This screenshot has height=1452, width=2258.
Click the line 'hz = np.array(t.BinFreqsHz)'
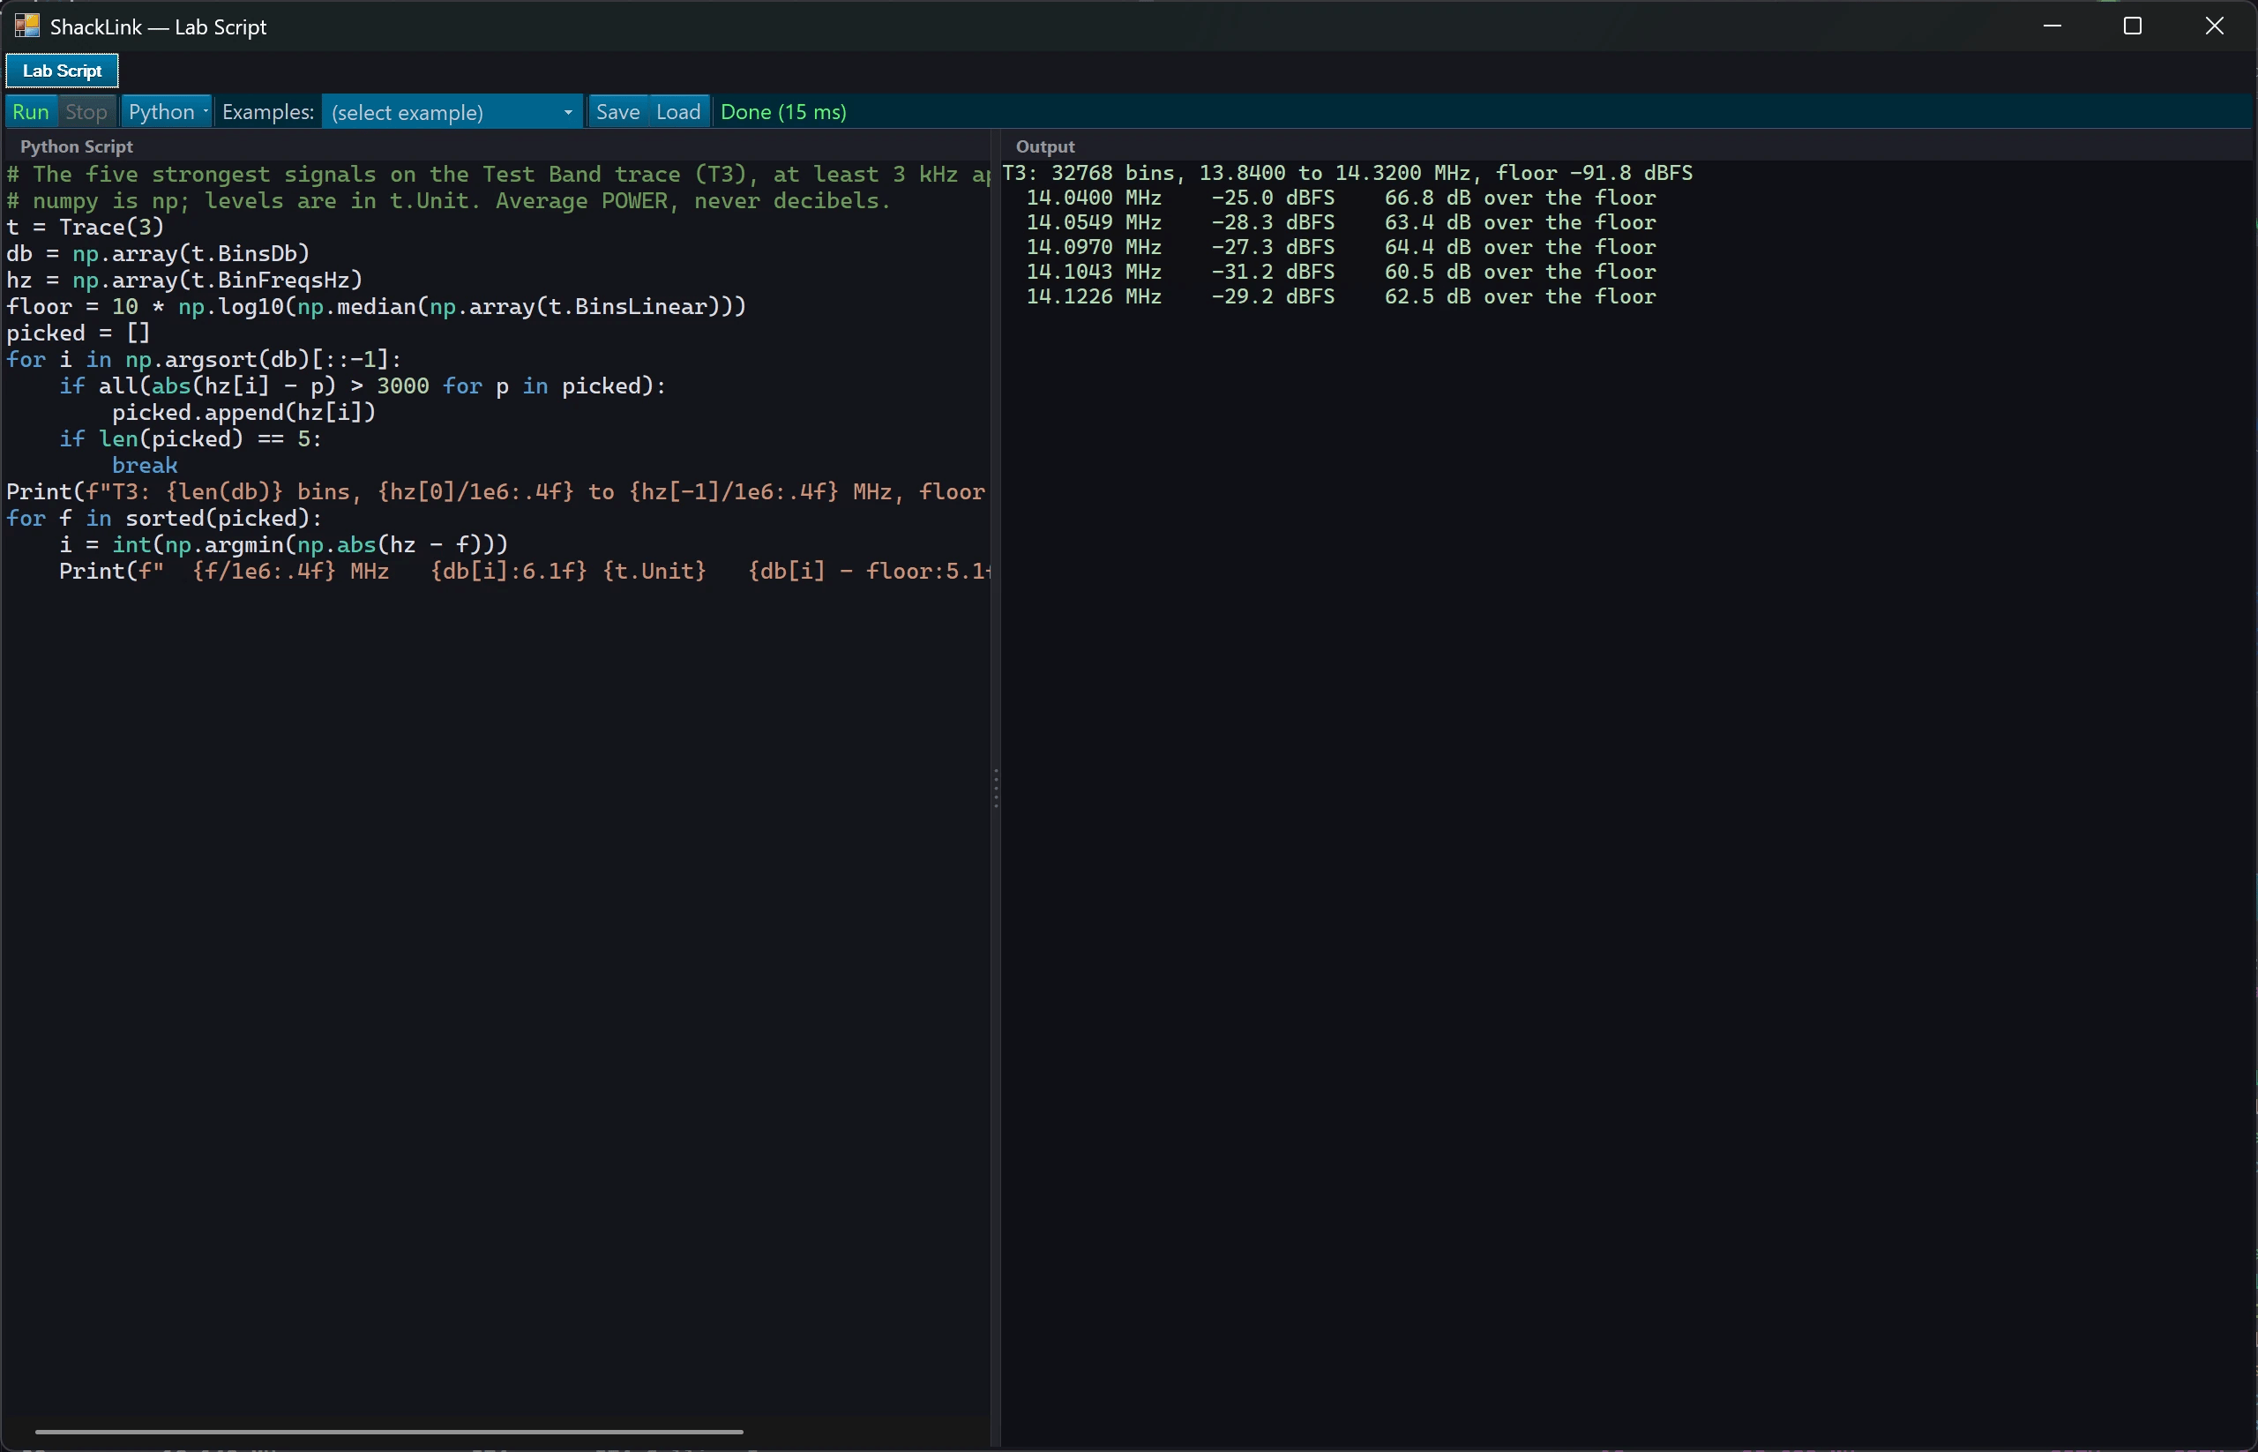coord(185,280)
